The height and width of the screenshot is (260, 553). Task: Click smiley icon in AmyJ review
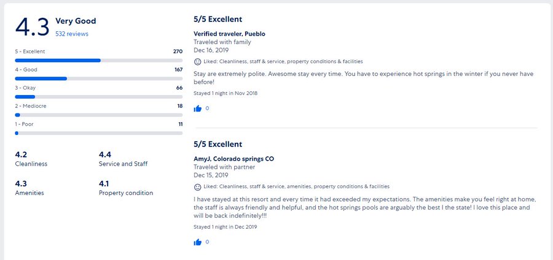click(197, 186)
